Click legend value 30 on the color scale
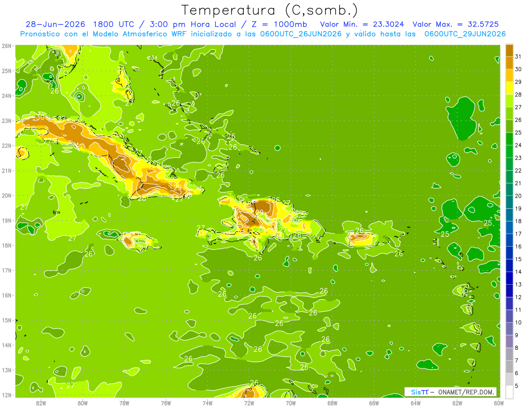This screenshot has width=530, height=409. [519, 69]
